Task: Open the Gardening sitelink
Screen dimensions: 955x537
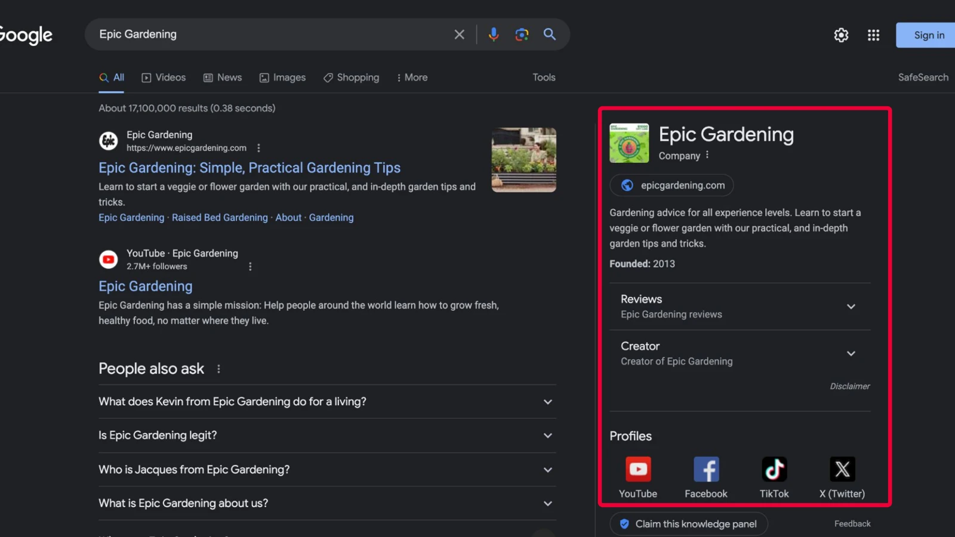Action: (x=331, y=218)
